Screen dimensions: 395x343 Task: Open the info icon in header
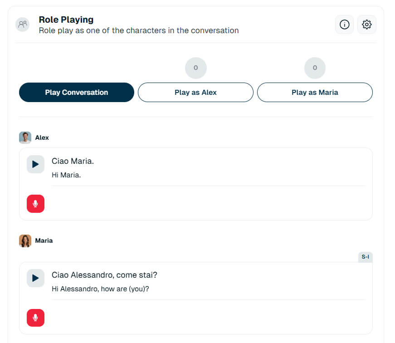tap(344, 24)
